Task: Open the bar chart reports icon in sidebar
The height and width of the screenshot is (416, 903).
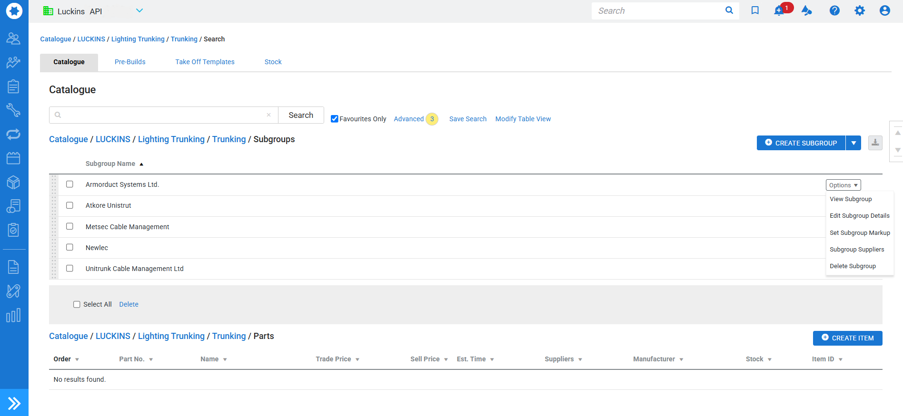Action: [x=13, y=315]
